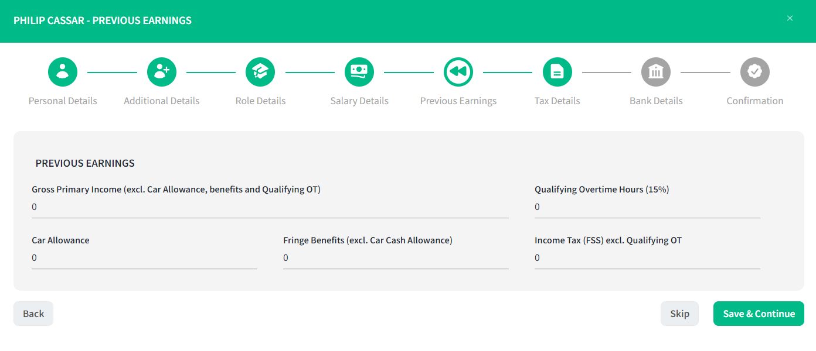The image size is (816, 351).
Task: Jump to Salary Details money icon
Action: pos(359,72)
